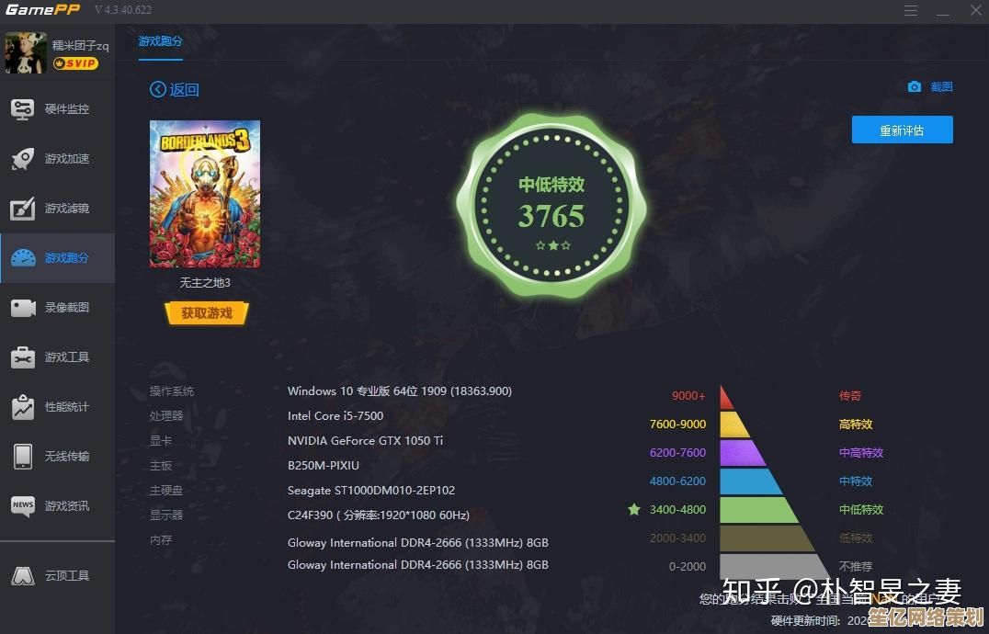
Task: Click the camera screenshot icon
Action: coord(914,87)
